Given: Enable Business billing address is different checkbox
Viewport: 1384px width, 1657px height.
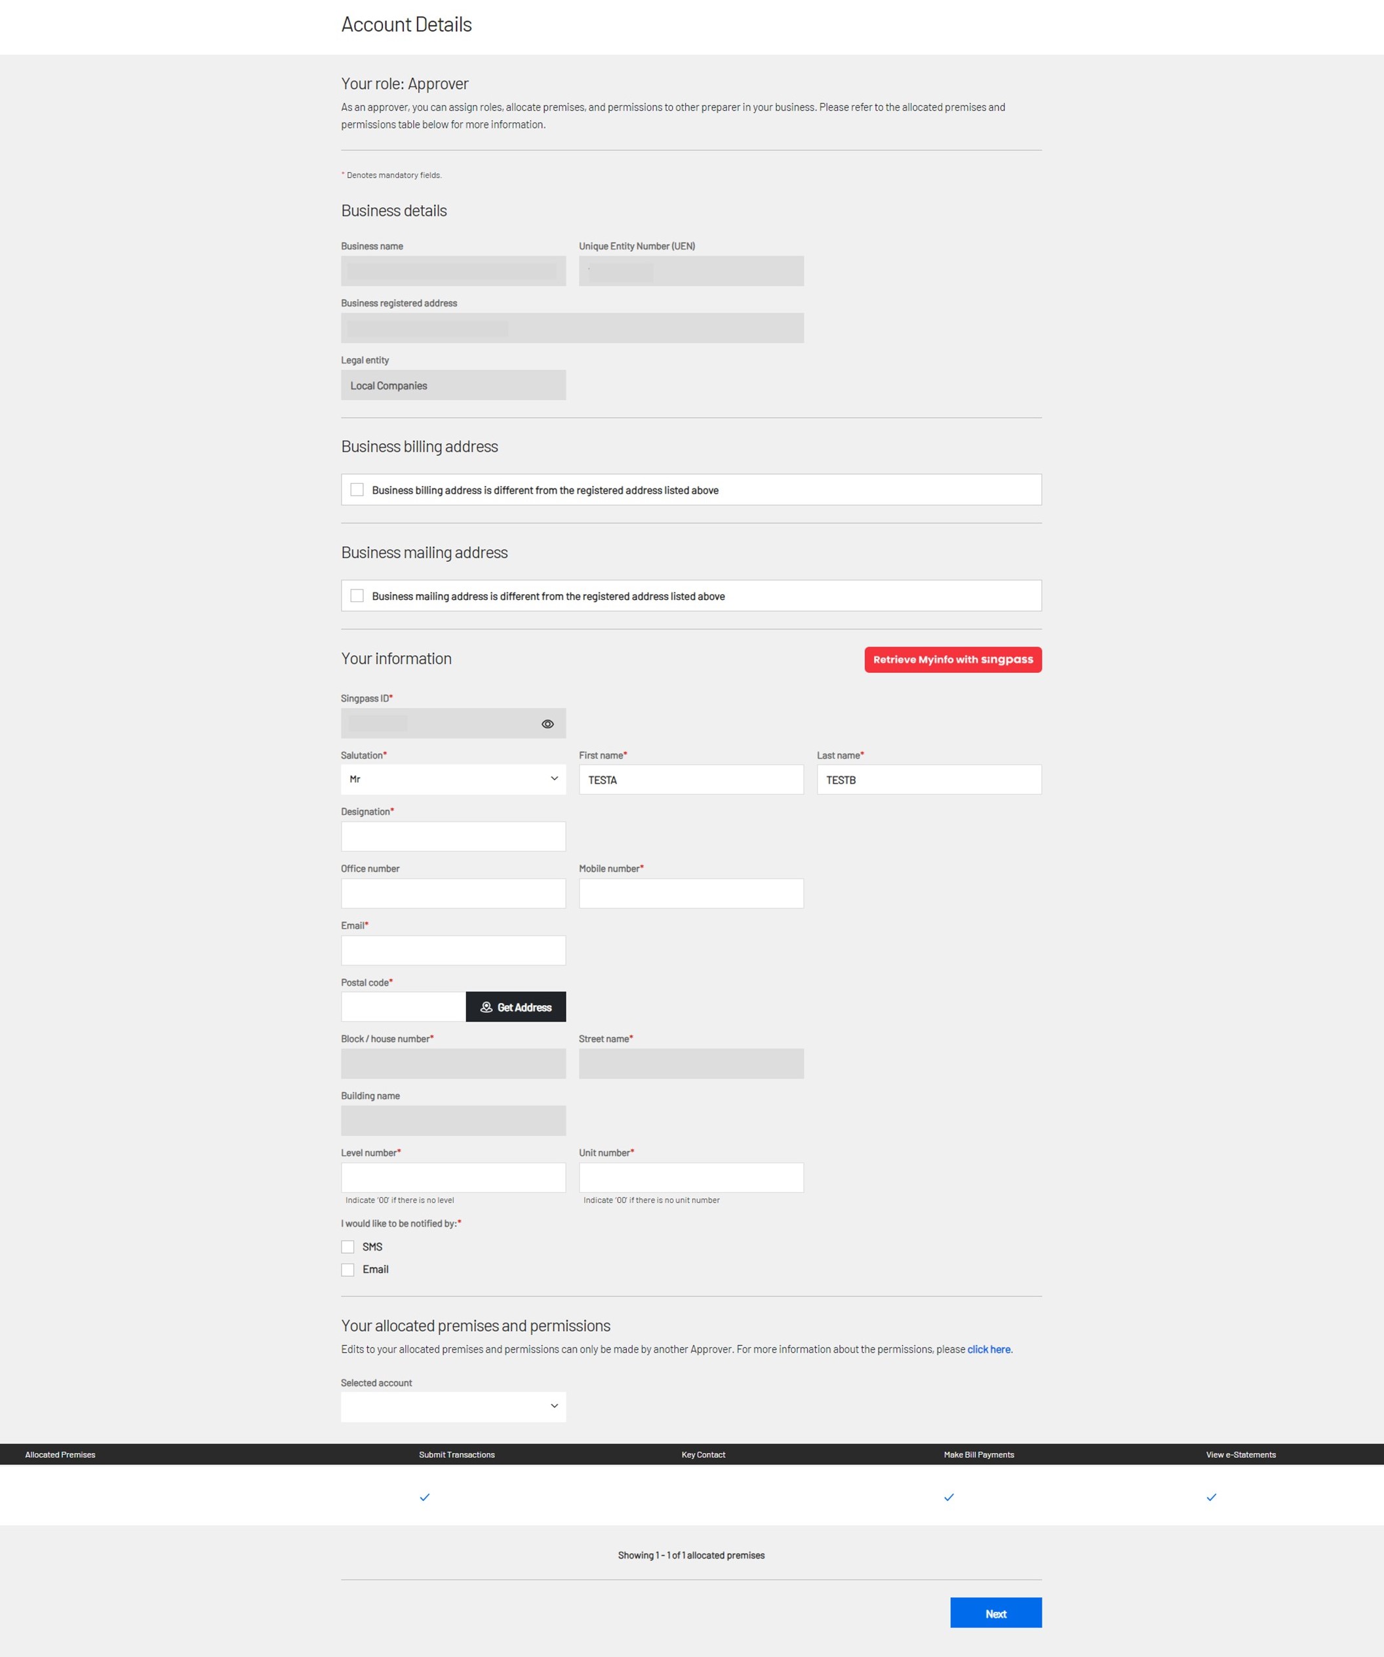Looking at the screenshot, I should [359, 490].
